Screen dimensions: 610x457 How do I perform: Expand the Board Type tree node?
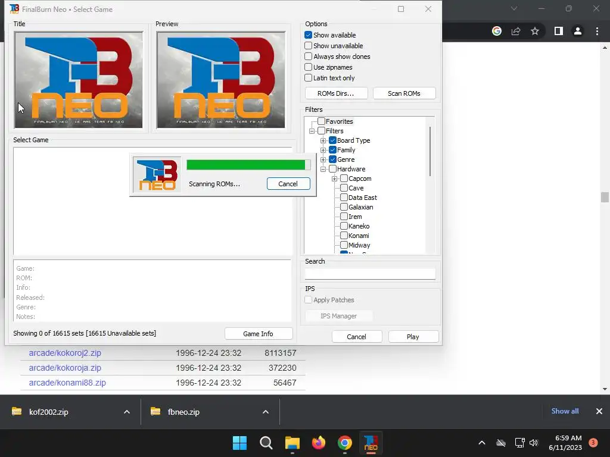[x=323, y=140]
